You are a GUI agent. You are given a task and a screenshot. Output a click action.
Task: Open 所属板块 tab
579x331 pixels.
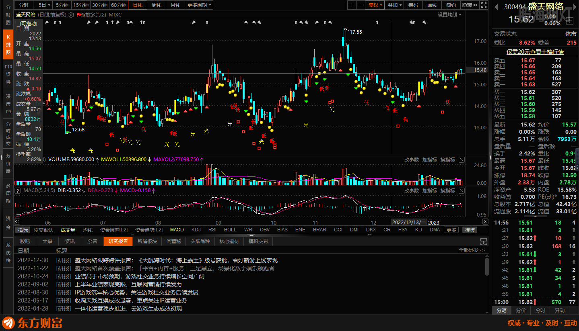(147, 241)
